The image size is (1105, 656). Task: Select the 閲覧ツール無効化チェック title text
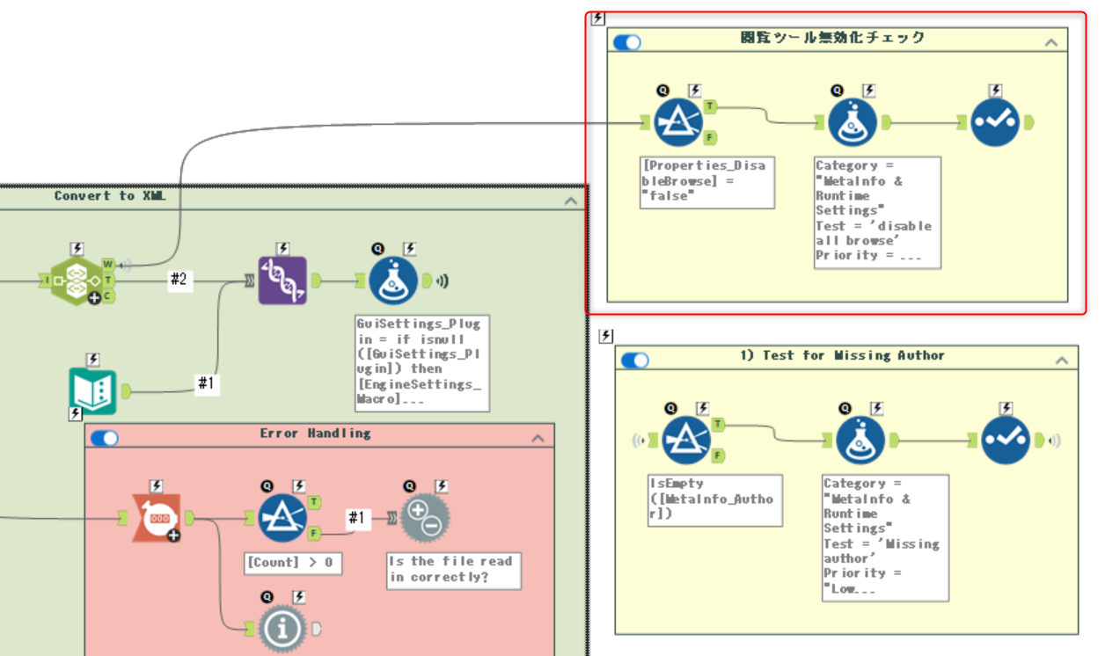click(832, 37)
